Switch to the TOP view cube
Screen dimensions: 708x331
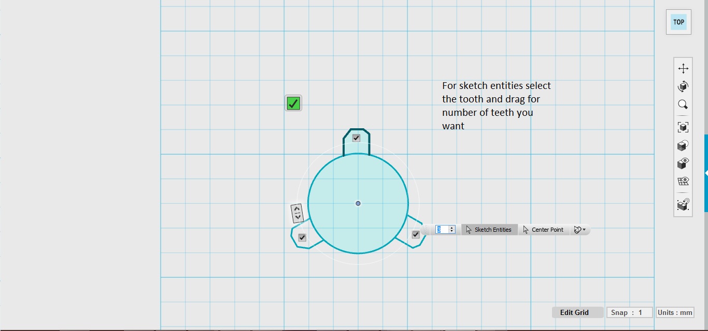[x=678, y=22]
